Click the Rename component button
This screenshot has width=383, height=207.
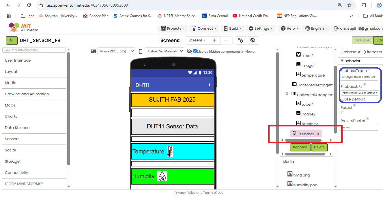tap(300, 147)
